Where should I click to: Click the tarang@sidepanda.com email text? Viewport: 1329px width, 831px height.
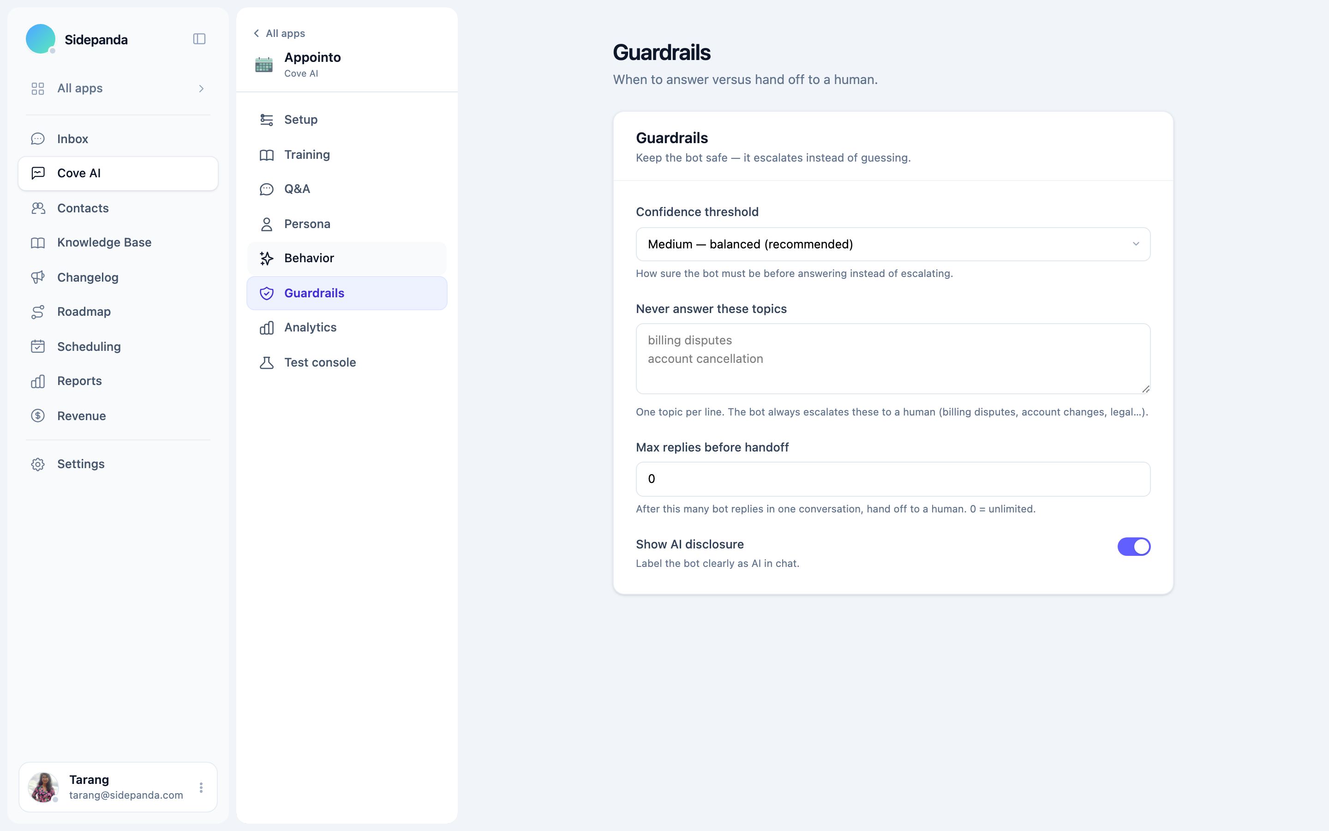click(x=126, y=795)
